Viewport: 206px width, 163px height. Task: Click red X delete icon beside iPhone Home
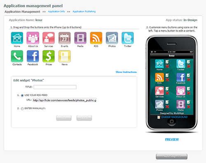click(x=167, y=66)
